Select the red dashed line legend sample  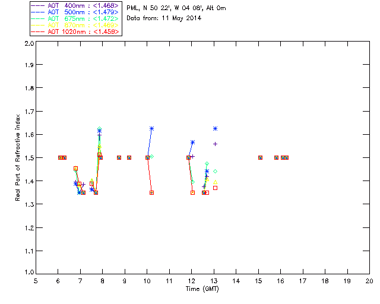38,31
